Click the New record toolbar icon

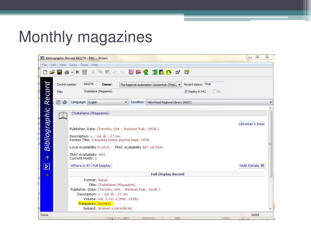coord(45,72)
